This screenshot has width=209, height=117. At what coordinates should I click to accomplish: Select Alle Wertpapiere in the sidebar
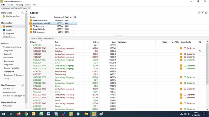click(x=12, y=16)
